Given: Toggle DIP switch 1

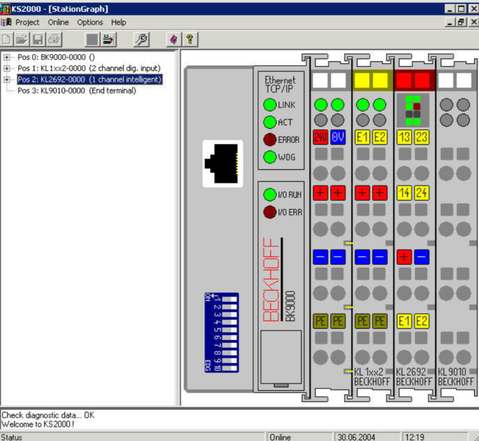Looking at the screenshot, I should click(229, 299).
